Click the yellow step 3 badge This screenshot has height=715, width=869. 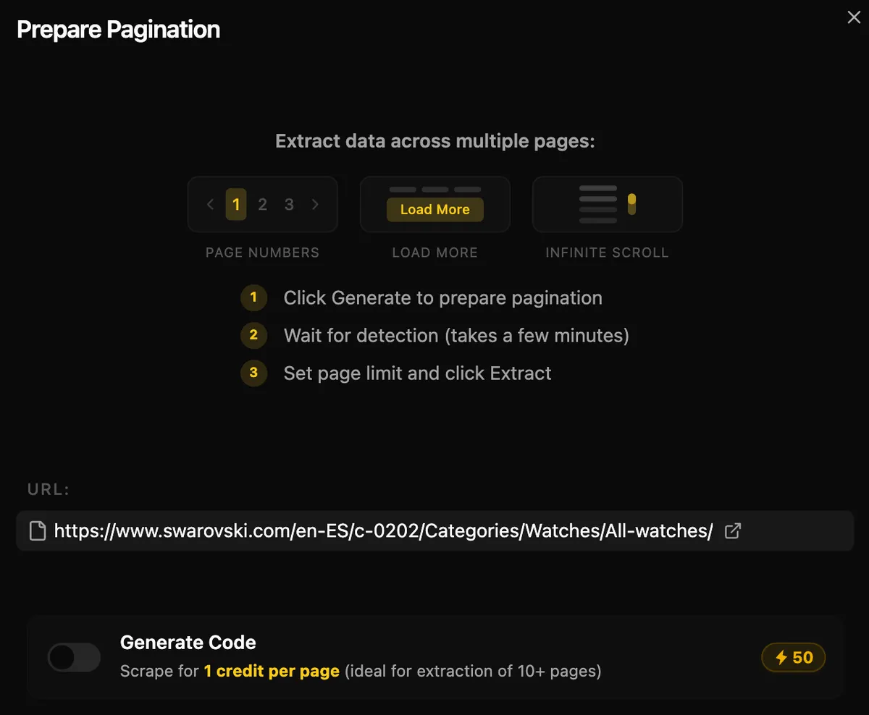[253, 373]
